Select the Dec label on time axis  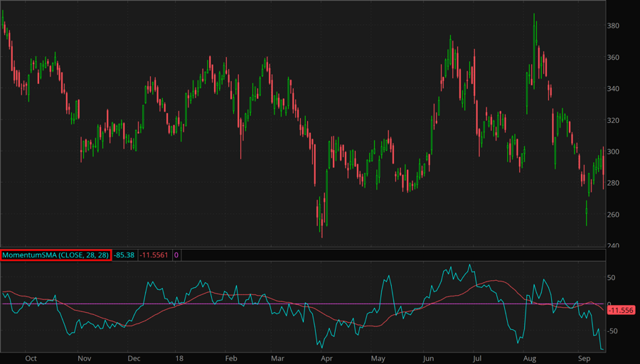[x=134, y=358]
